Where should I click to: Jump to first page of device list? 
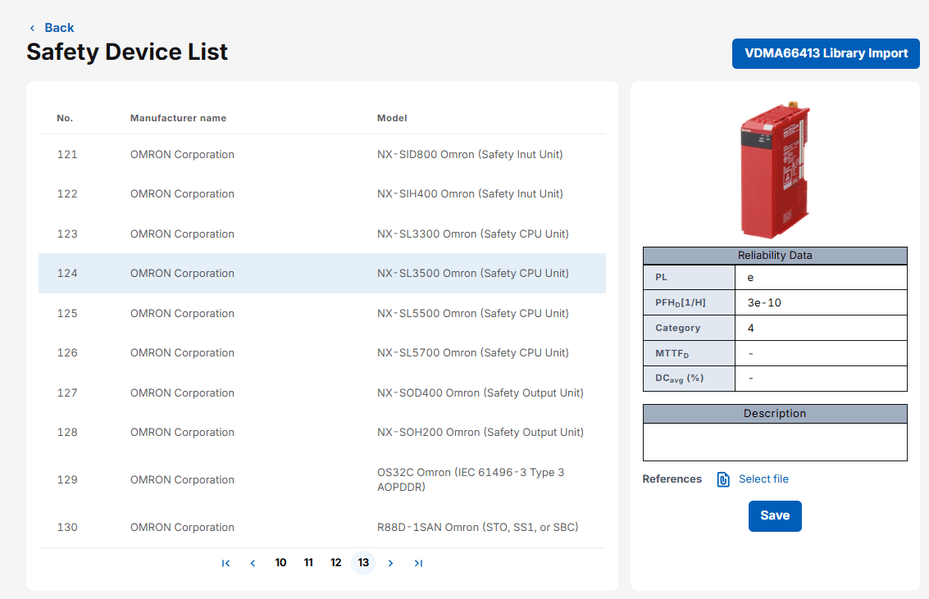click(225, 563)
